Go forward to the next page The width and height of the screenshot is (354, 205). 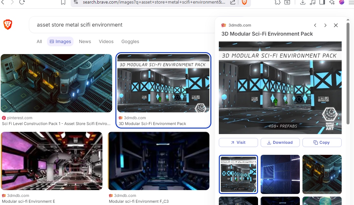[12, 2]
